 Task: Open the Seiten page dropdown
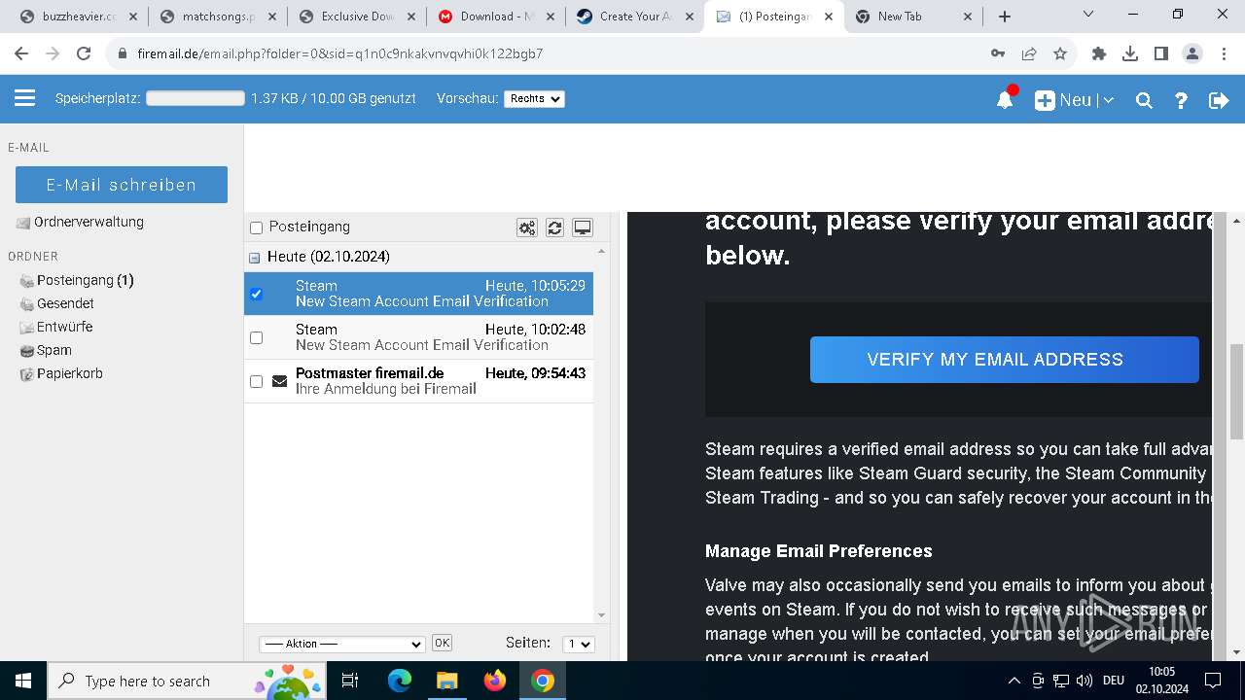(x=578, y=644)
